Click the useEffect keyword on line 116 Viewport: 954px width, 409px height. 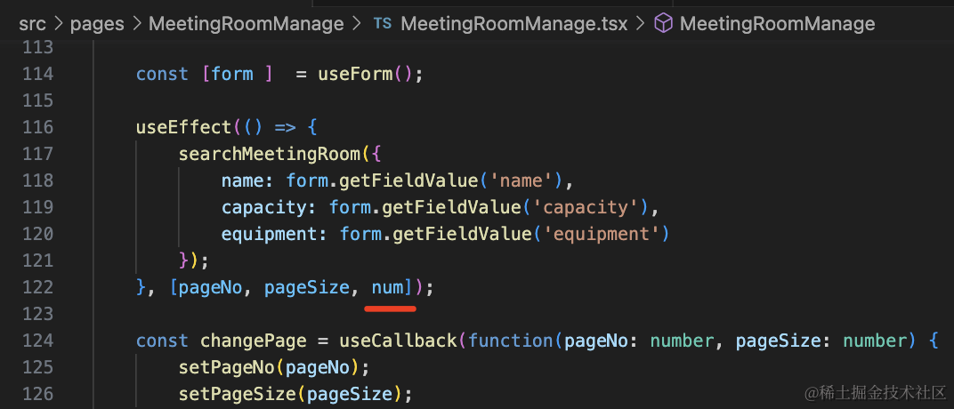pyautogui.click(x=183, y=127)
